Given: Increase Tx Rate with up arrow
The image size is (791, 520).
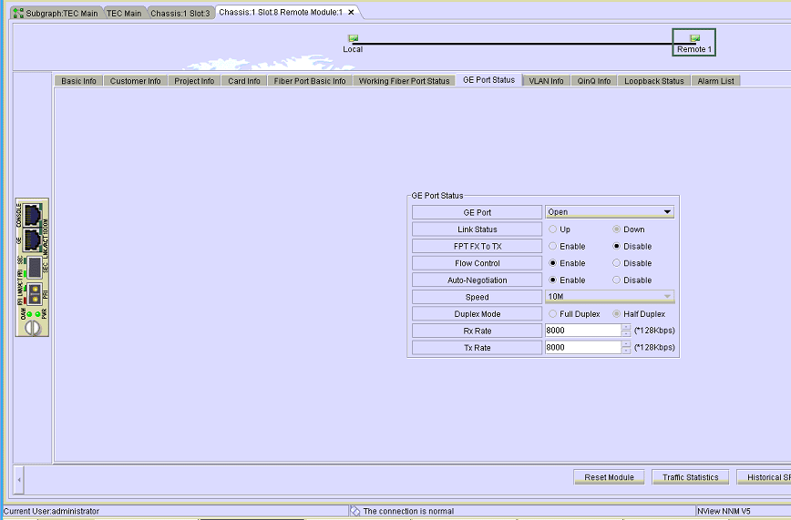Looking at the screenshot, I should click(x=626, y=344).
